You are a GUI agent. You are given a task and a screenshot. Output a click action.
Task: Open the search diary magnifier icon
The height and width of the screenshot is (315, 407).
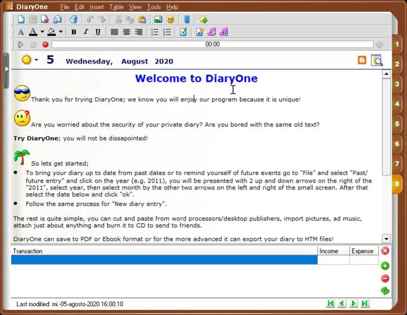(x=376, y=60)
